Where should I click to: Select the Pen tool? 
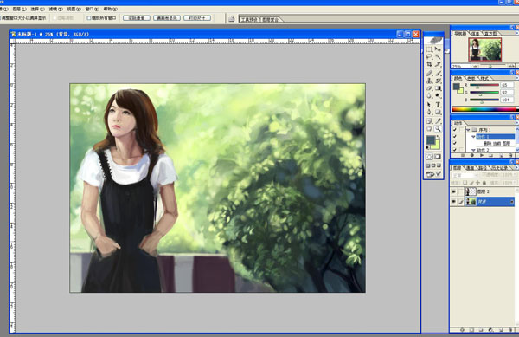coord(429,112)
